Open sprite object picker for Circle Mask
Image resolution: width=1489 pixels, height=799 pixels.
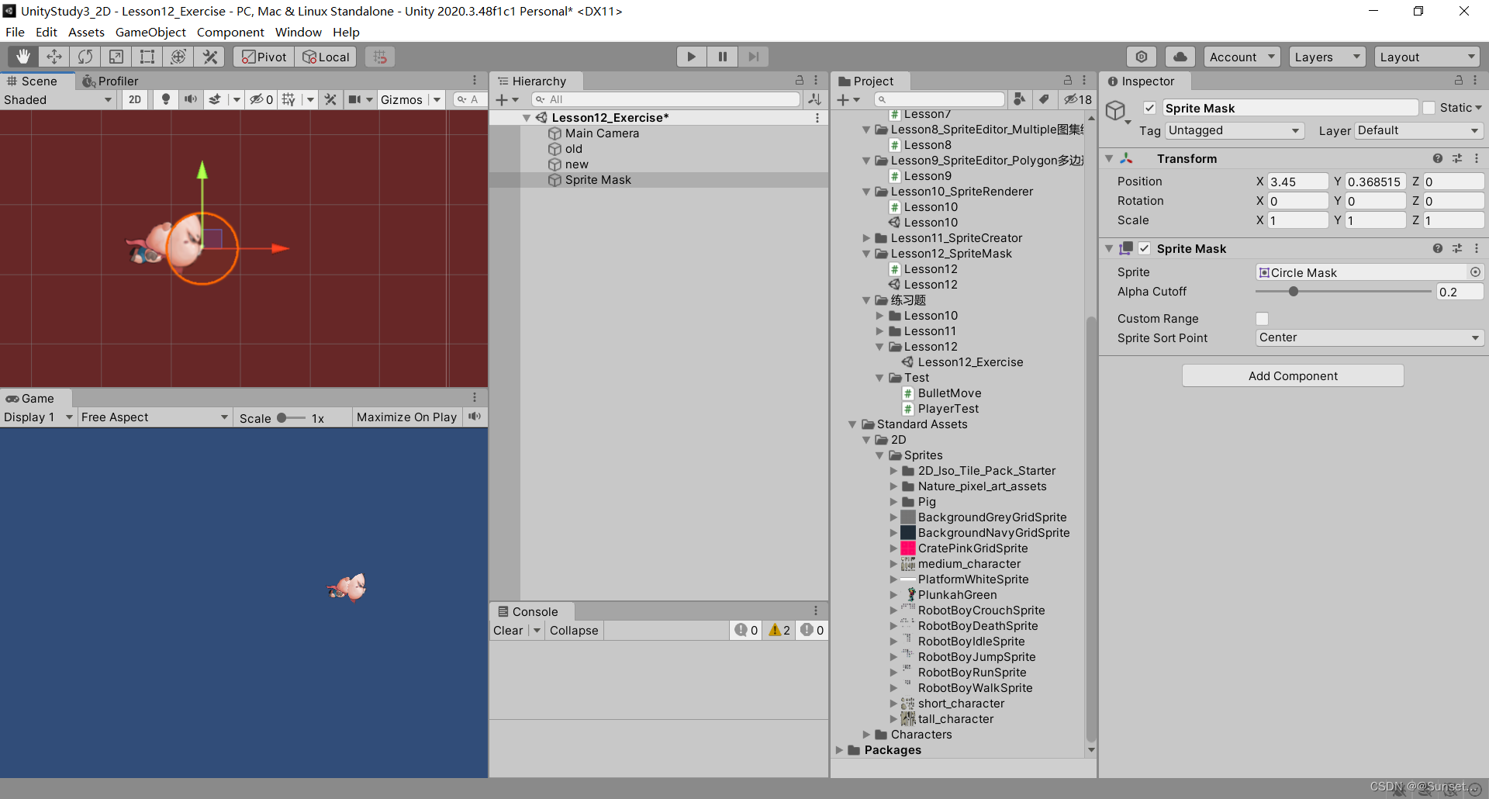click(x=1475, y=272)
